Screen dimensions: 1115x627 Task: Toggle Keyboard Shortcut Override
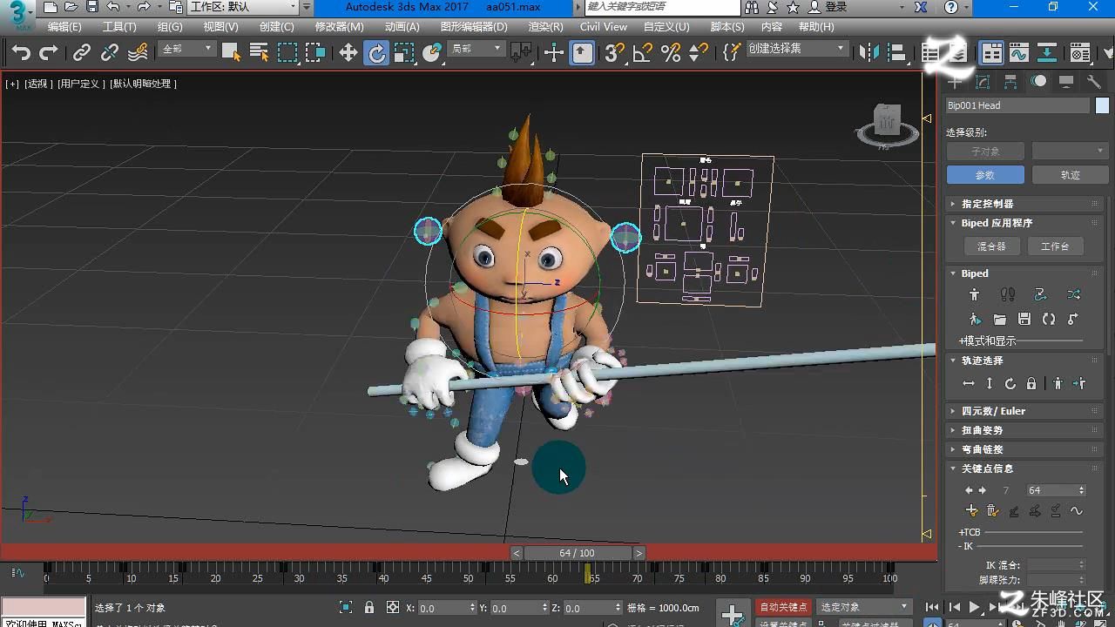583,53
